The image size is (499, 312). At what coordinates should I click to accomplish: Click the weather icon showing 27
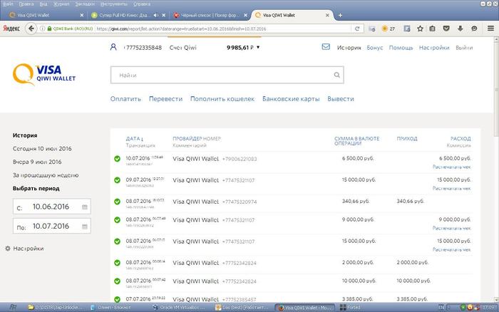point(389,28)
